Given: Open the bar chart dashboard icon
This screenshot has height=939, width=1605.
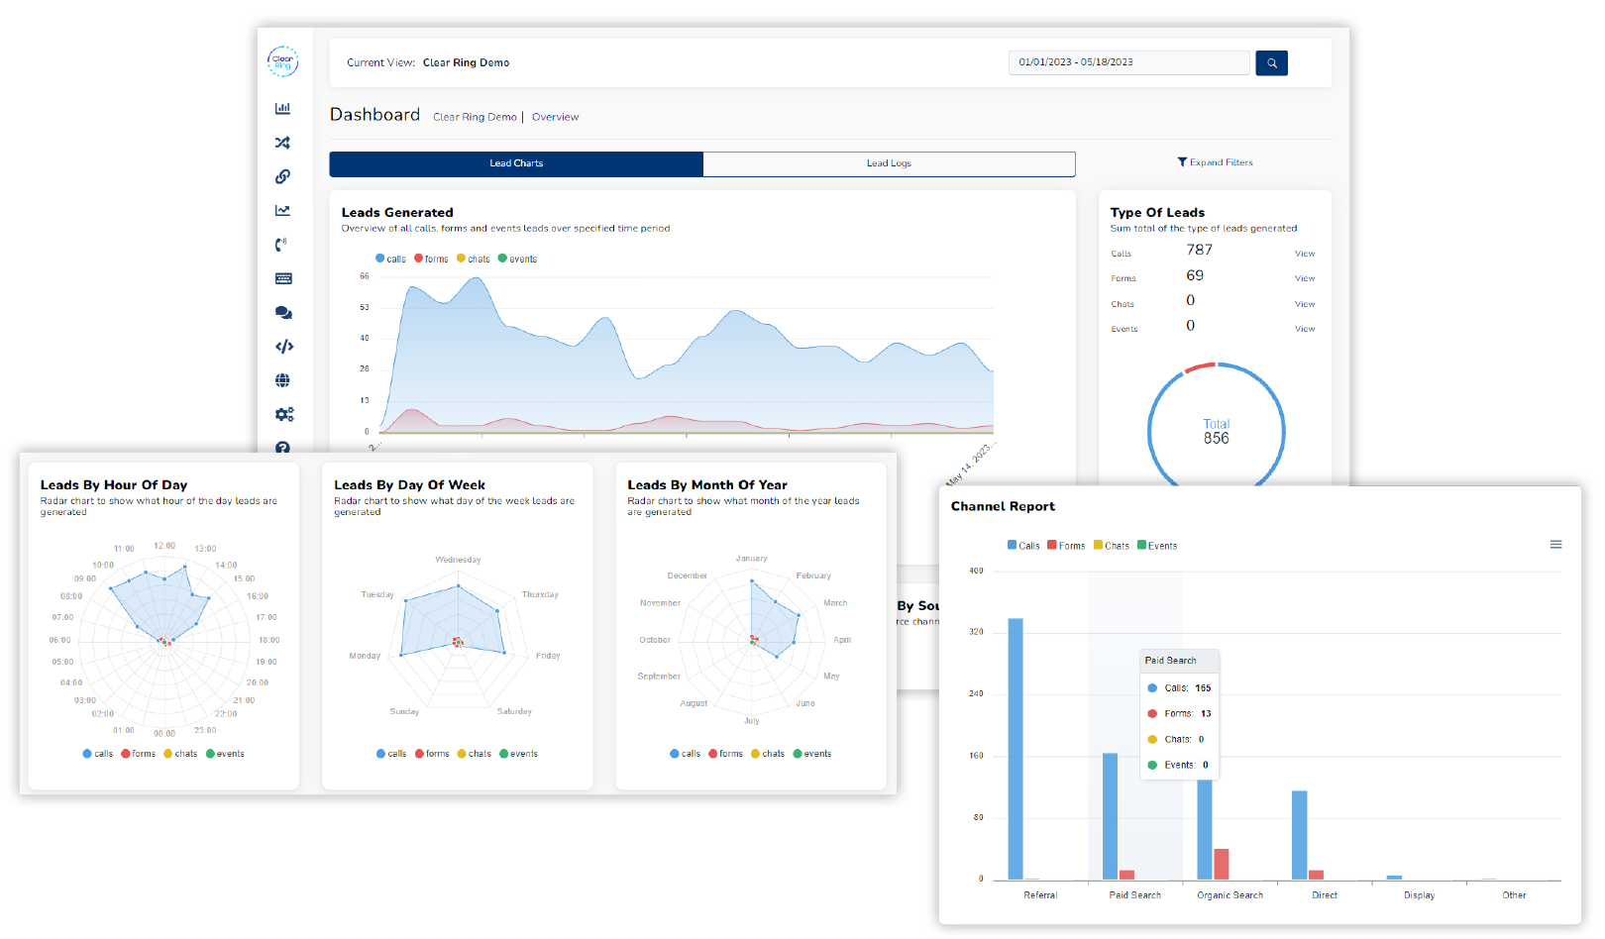Looking at the screenshot, I should tap(282, 108).
